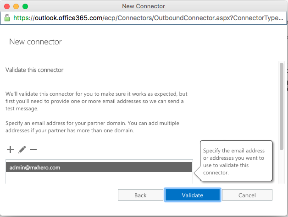Click empty area of the email list box
The image size is (288, 217).
point(99,178)
